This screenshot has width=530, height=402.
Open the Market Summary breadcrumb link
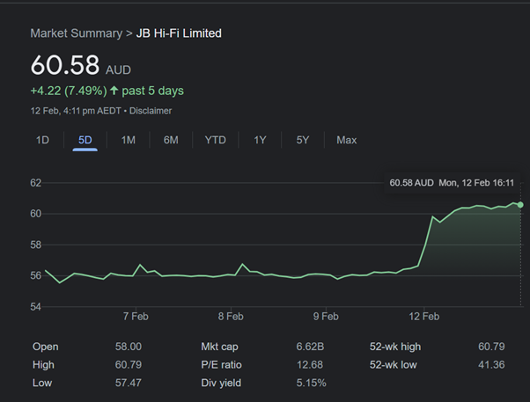click(x=77, y=33)
